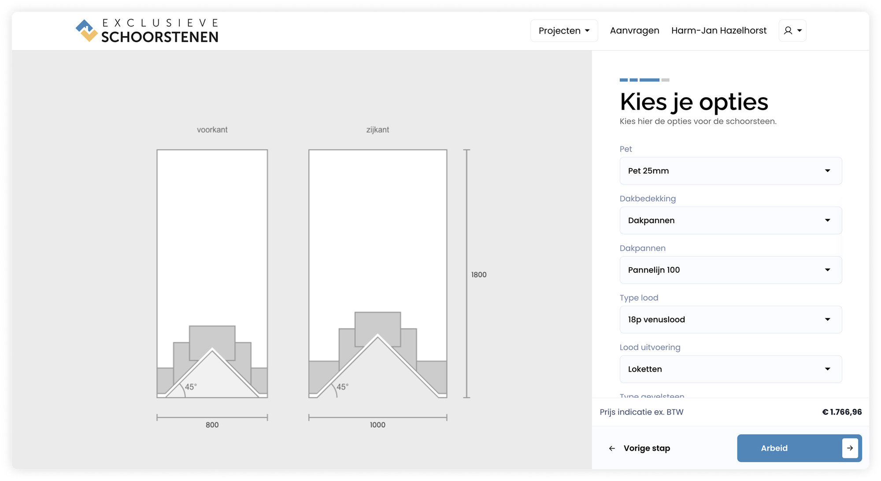This screenshot has height=481, width=881.
Task: Expand the Lood uitvoering Loketten dropdown
Action: tap(730, 369)
